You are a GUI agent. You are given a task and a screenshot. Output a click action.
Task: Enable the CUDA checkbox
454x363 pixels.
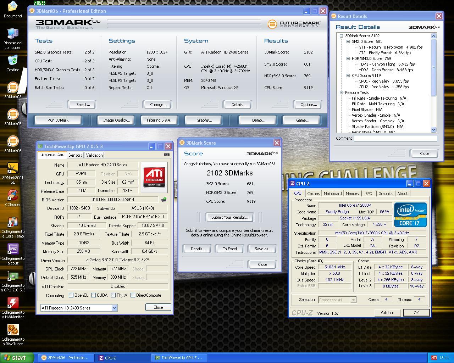pos(94,295)
